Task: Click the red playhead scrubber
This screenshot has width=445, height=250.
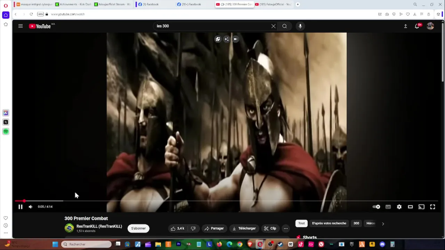Action: point(24,201)
